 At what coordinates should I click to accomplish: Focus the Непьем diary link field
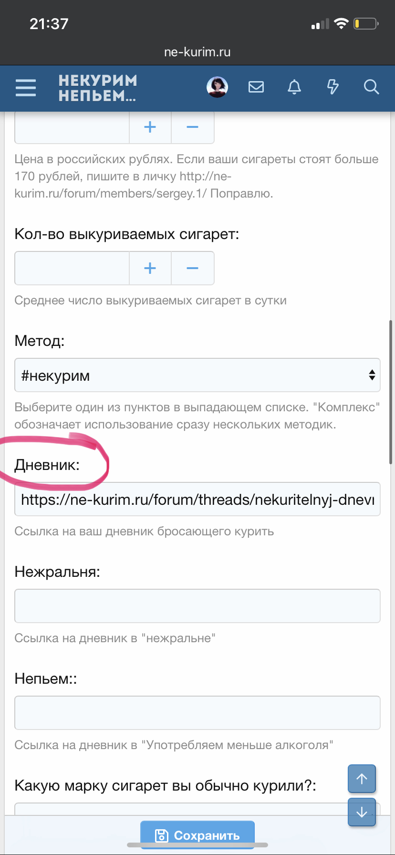[197, 713]
